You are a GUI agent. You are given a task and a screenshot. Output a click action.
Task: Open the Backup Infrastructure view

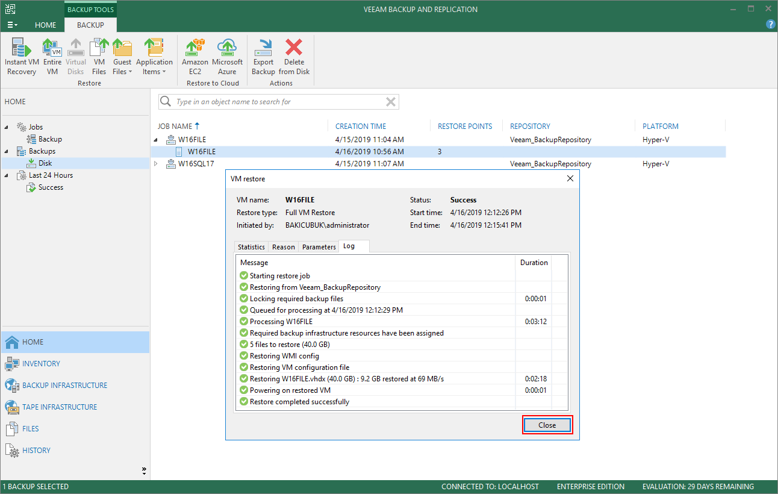point(64,386)
